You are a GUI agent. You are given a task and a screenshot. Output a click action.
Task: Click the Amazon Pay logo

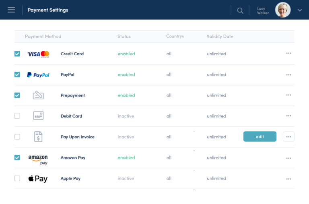38,160
